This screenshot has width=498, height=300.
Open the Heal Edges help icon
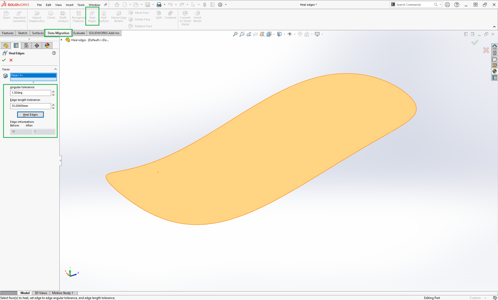[54, 53]
